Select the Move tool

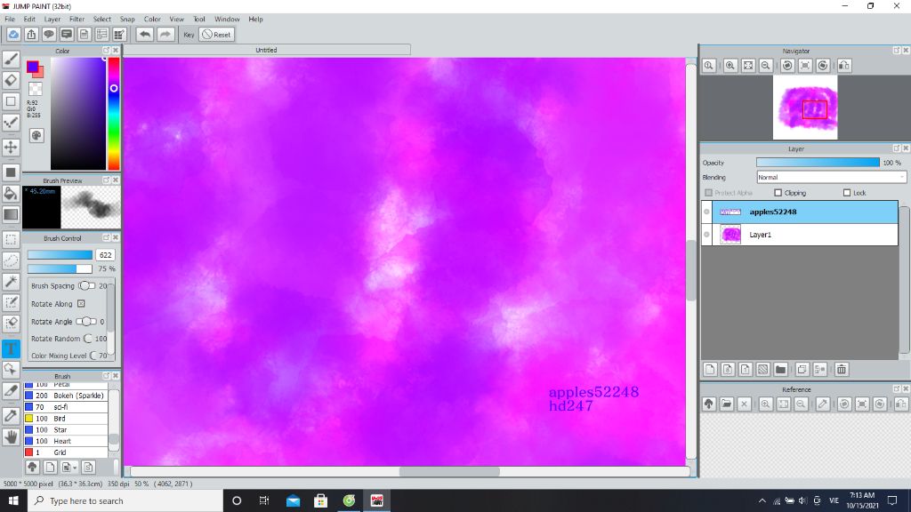pyautogui.click(x=11, y=147)
